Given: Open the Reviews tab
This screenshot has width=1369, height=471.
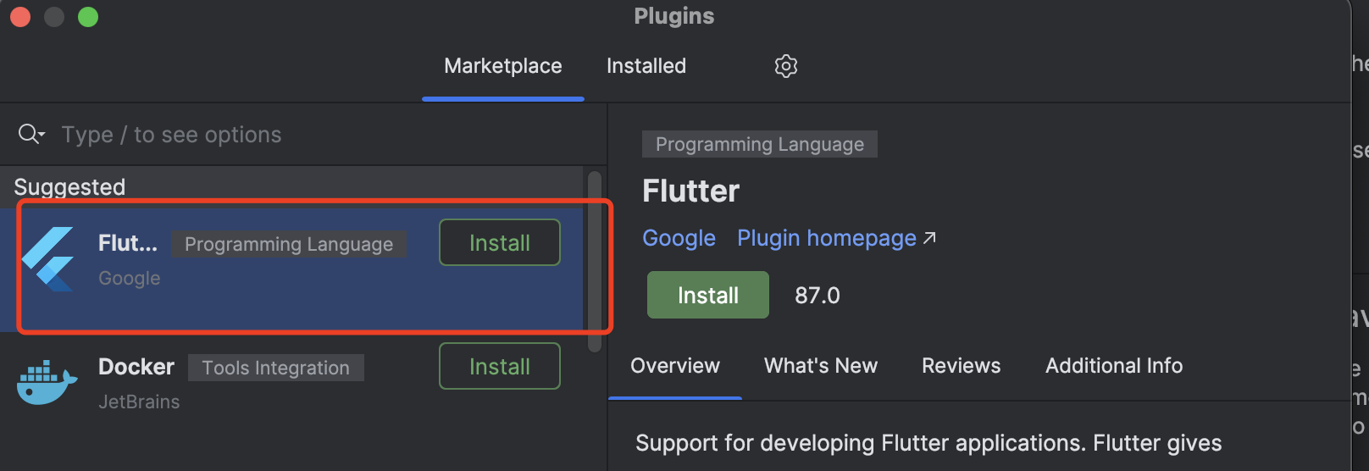Looking at the screenshot, I should pos(962,366).
